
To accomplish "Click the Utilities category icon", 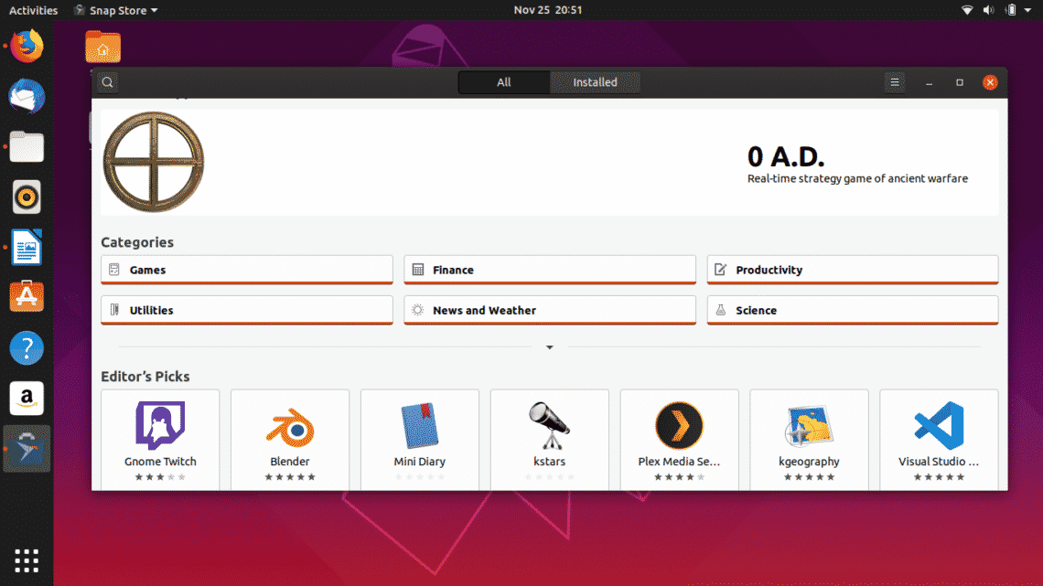I will pos(114,310).
